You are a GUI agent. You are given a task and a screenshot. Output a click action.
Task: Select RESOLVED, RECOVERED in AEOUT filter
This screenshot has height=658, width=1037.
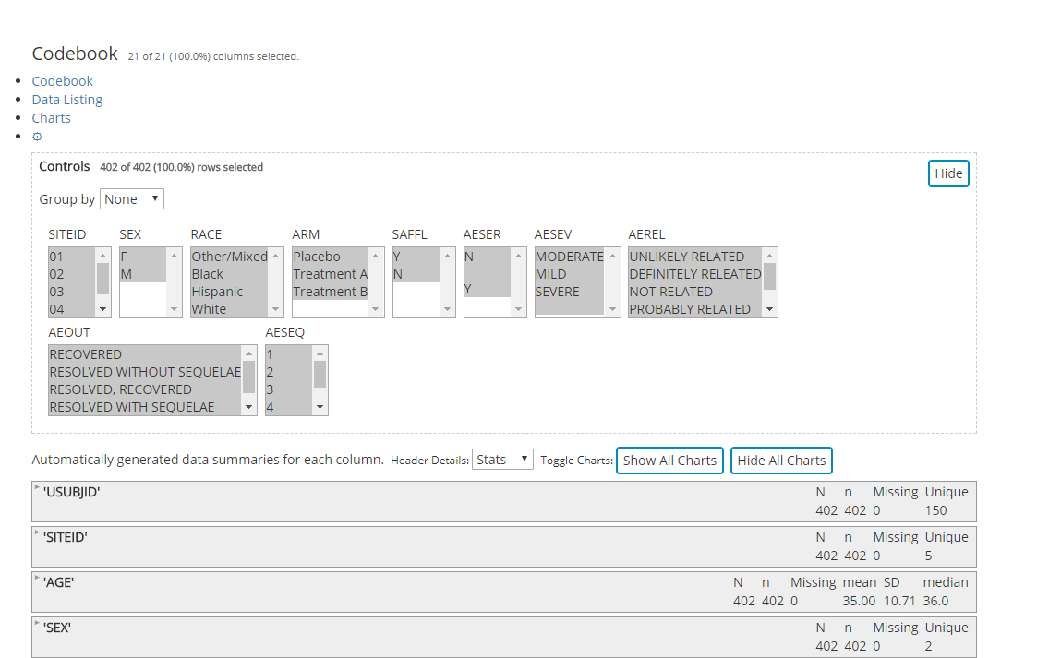click(145, 389)
